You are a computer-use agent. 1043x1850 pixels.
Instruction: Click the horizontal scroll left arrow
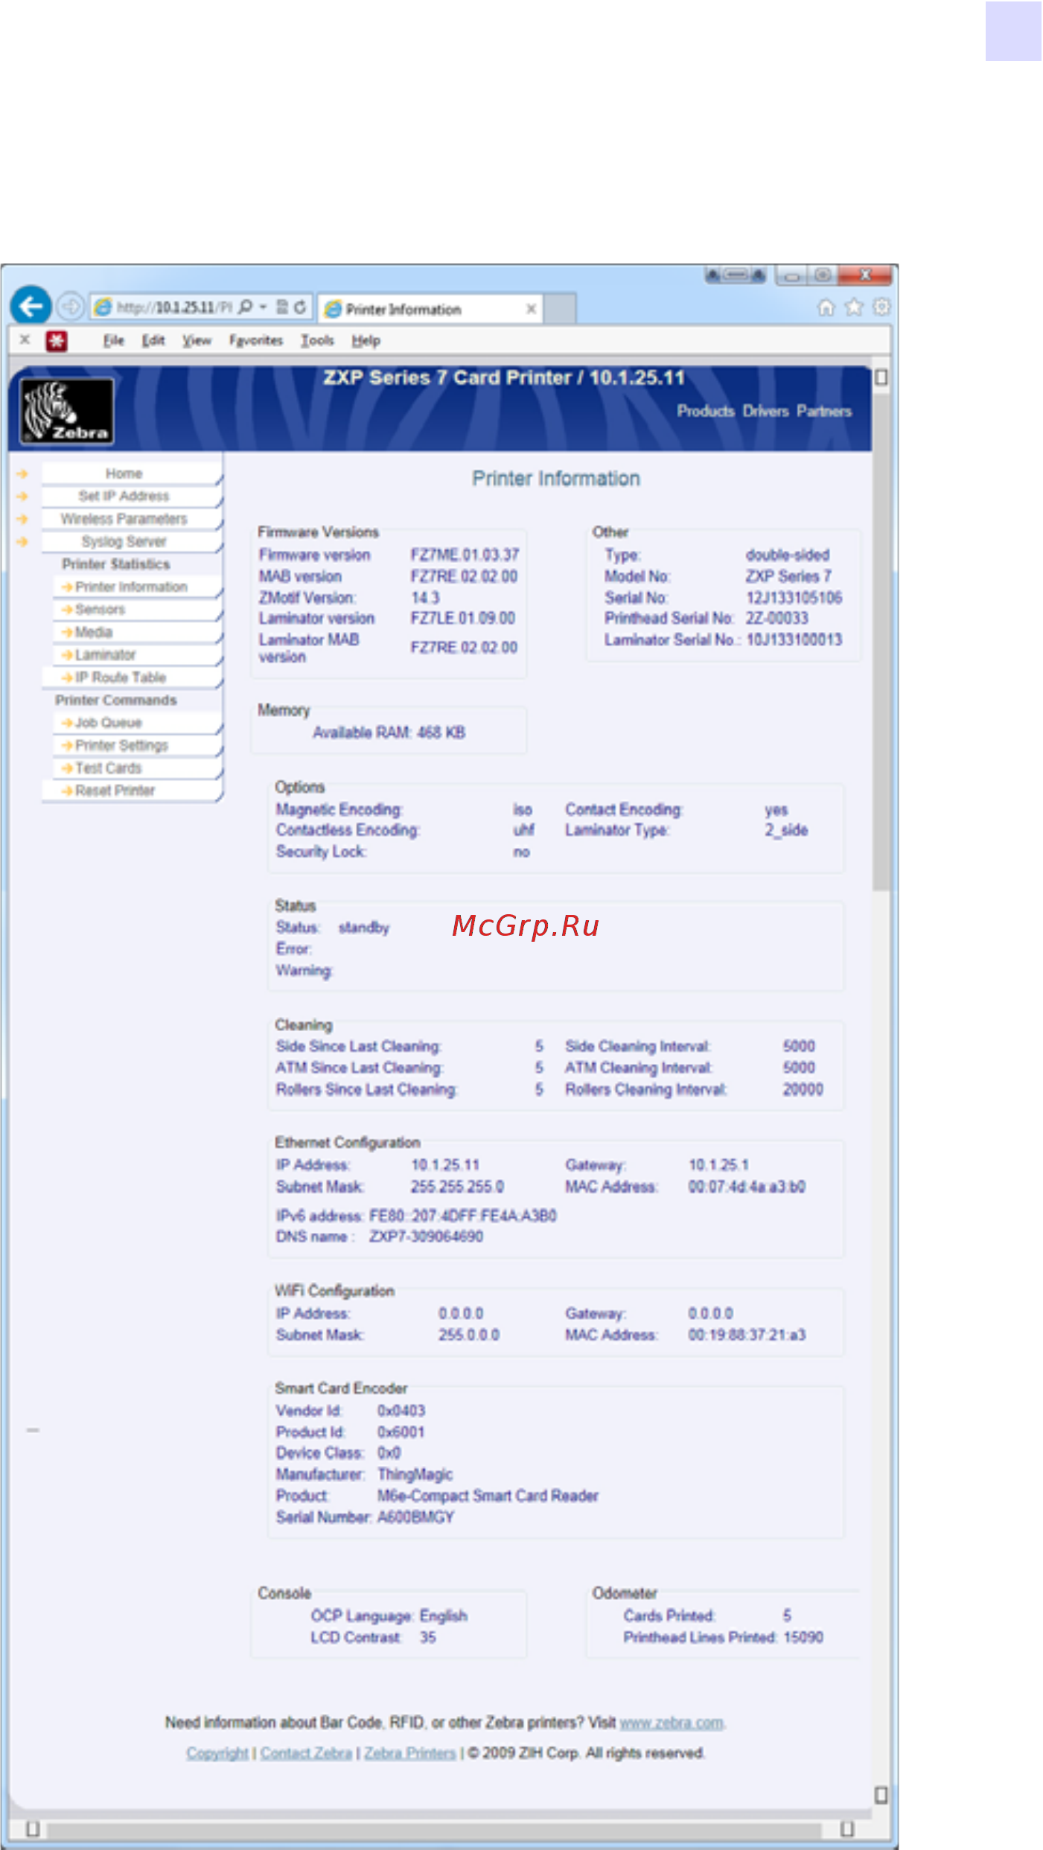33,1829
